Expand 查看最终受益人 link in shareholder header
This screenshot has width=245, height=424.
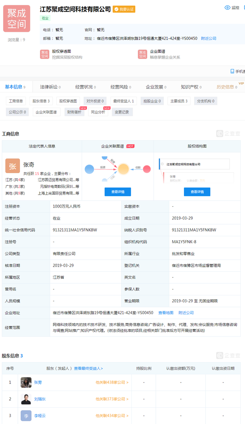[88, 368]
